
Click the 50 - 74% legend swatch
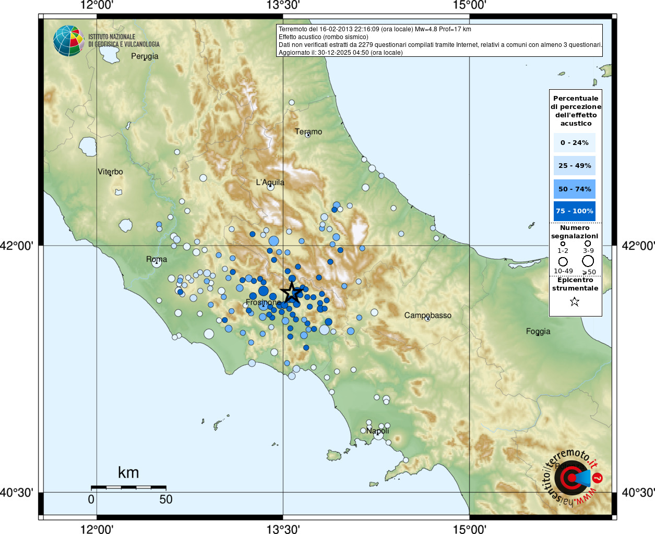574,189
